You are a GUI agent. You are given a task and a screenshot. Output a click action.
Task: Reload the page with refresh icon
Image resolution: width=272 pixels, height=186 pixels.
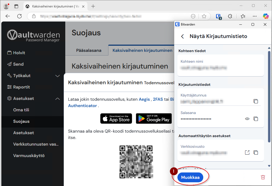pos(19,16)
